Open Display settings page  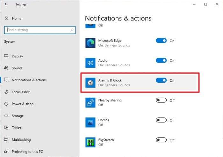click(40, 56)
